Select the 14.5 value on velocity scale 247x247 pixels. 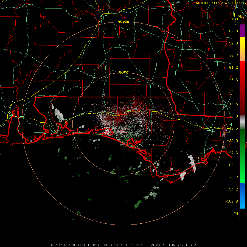(x=234, y=104)
